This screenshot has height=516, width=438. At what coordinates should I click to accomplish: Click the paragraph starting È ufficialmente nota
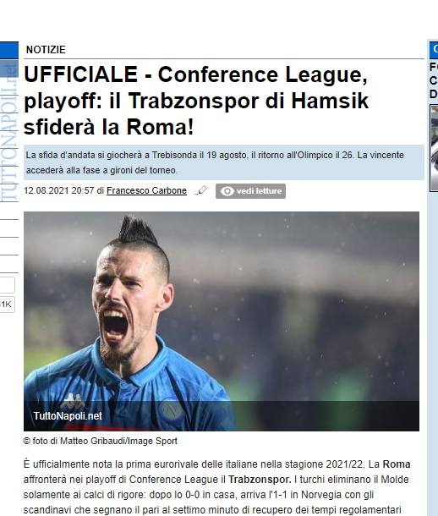click(x=217, y=487)
